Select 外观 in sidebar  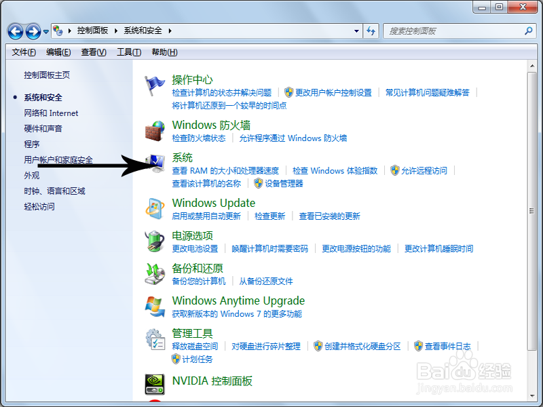click(x=31, y=176)
